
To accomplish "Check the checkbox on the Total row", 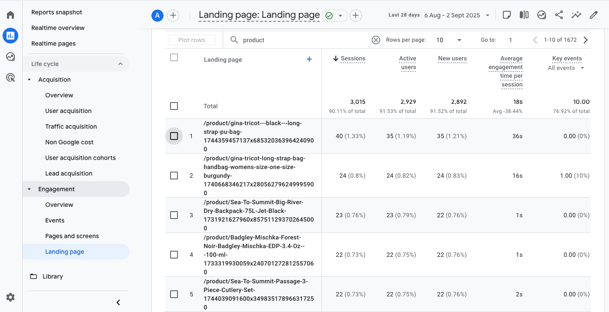I will [174, 106].
